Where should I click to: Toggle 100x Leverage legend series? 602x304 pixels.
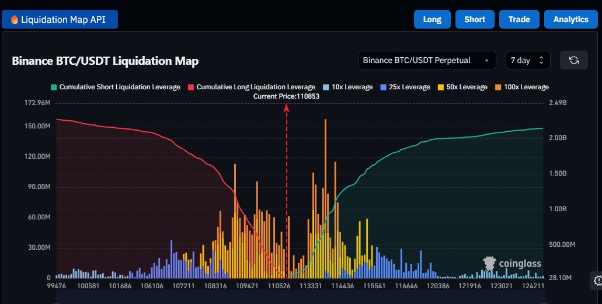click(522, 87)
